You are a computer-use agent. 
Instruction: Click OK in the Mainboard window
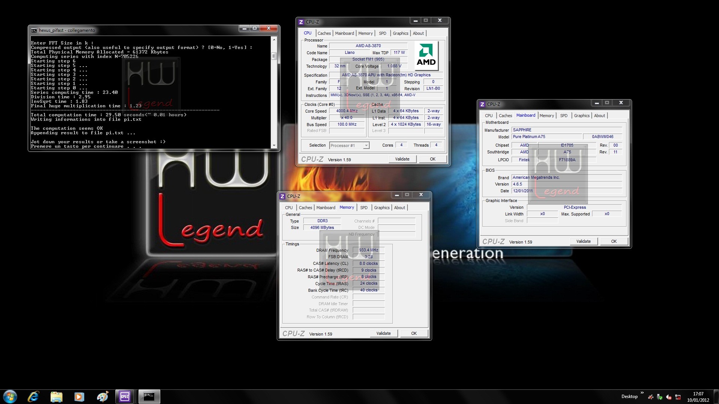(614, 241)
